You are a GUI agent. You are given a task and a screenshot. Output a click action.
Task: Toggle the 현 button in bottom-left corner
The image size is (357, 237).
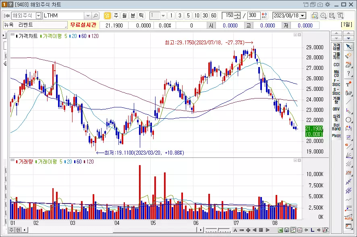[x=18, y=230]
